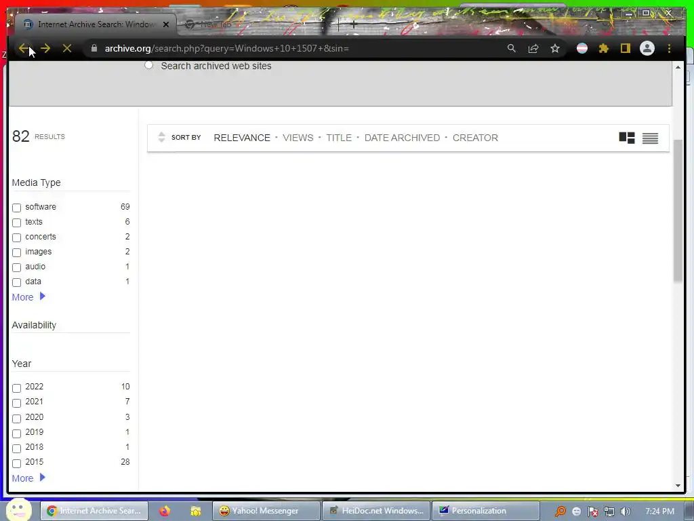Launch Firefox from the taskbar
Screen dimensions: 694x521
pyautogui.click(x=165, y=511)
